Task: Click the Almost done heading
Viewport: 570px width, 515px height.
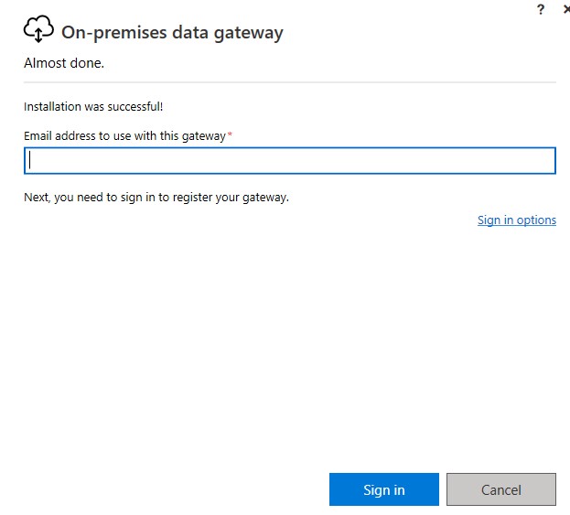Action: click(x=64, y=65)
